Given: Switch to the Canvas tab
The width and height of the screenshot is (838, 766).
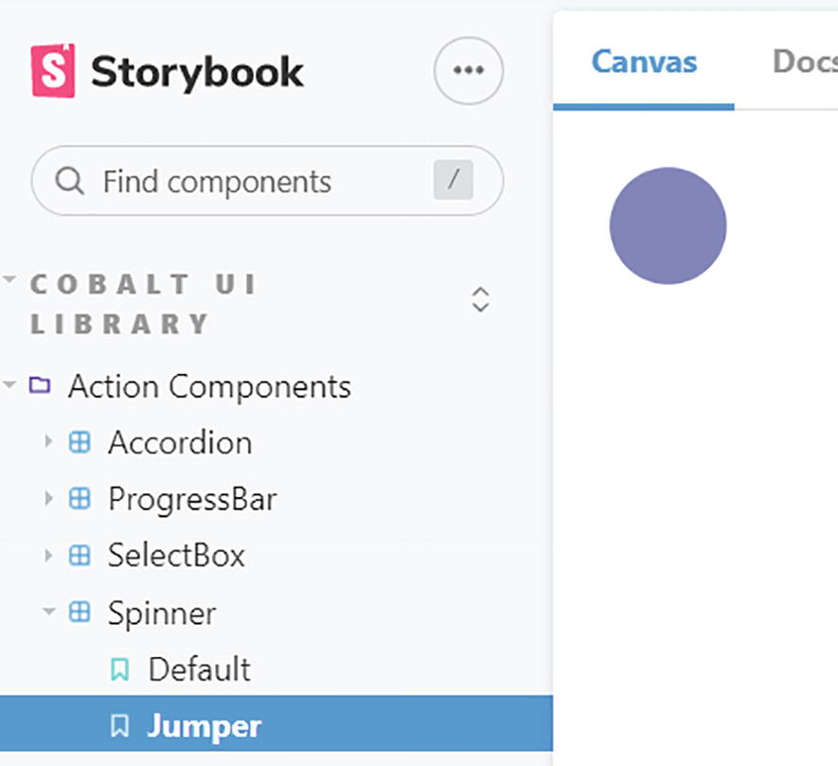Looking at the screenshot, I should click(644, 62).
